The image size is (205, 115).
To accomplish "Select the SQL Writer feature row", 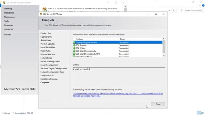I will [x=118, y=48].
